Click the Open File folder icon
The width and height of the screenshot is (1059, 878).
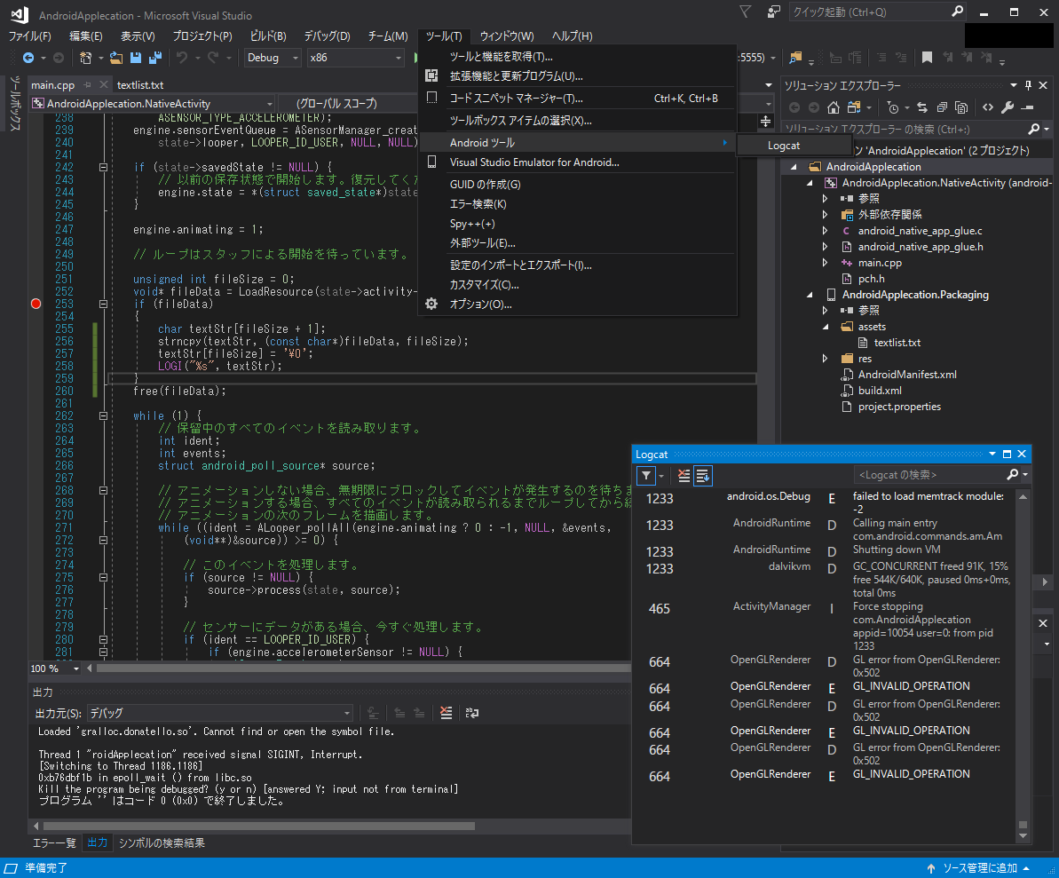pyautogui.click(x=116, y=58)
